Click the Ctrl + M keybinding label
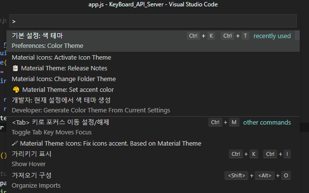 [224, 122]
